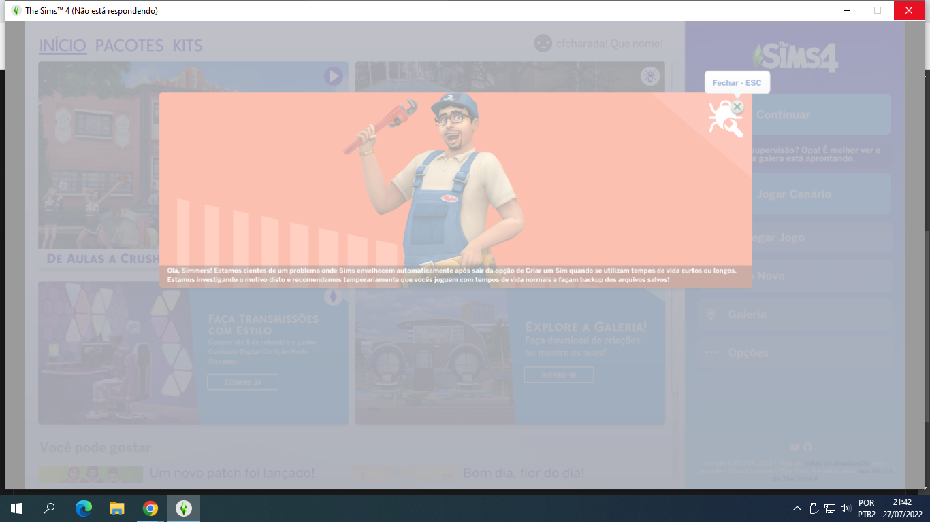This screenshot has width=930, height=522.
Task: Open the taskbar clock and date
Action: (903, 508)
